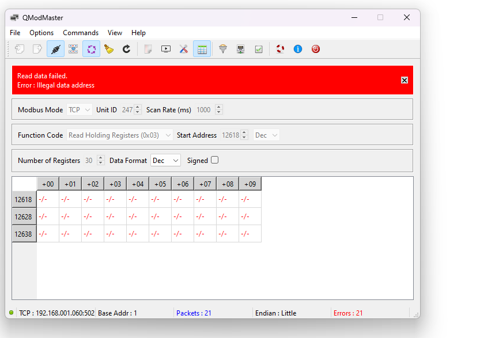480x338 pixels.
Task: Click the Endian : Little status entry
Action: [276, 313]
